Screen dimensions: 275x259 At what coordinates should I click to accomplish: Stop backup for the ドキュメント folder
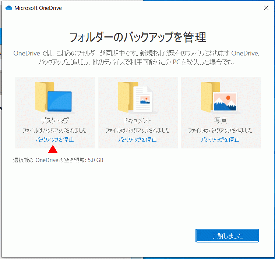[x=138, y=140]
